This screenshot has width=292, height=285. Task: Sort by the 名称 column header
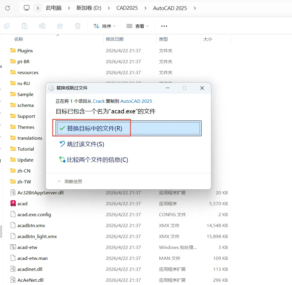tap(19, 39)
